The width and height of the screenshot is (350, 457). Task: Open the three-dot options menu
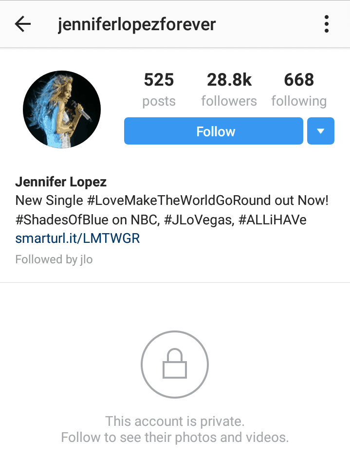(327, 24)
